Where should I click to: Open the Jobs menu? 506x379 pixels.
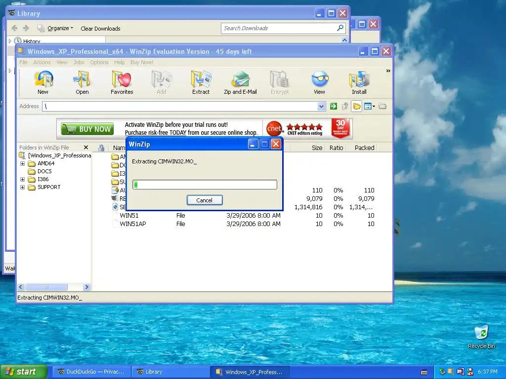pyautogui.click(x=79, y=62)
